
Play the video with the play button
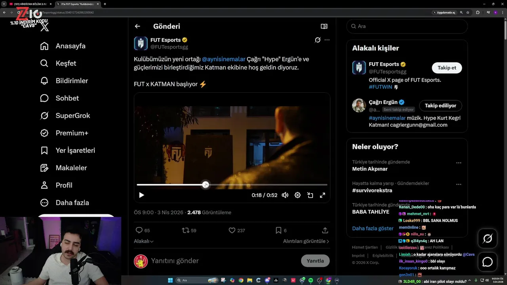pyautogui.click(x=141, y=195)
